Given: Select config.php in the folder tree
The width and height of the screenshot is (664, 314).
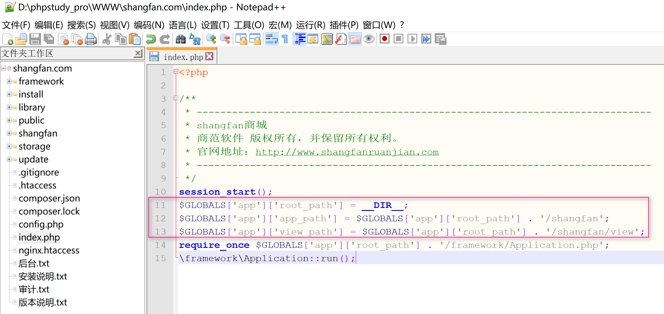Looking at the screenshot, I should [x=41, y=224].
